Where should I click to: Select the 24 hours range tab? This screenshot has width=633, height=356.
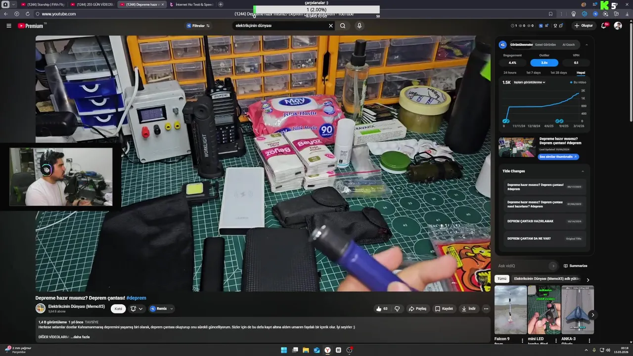pyautogui.click(x=510, y=73)
